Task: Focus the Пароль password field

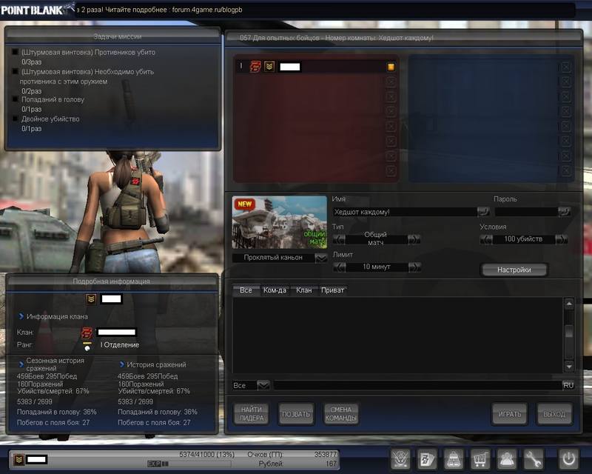Action: click(526, 212)
